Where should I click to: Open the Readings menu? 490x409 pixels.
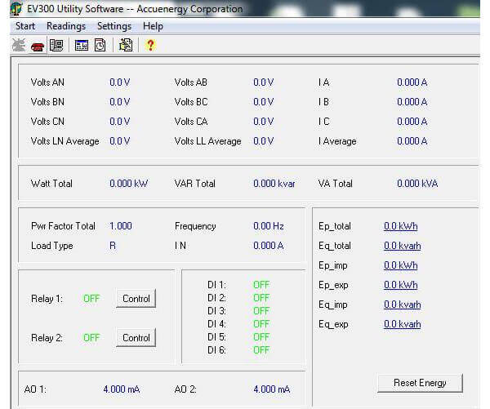click(x=65, y=26)
